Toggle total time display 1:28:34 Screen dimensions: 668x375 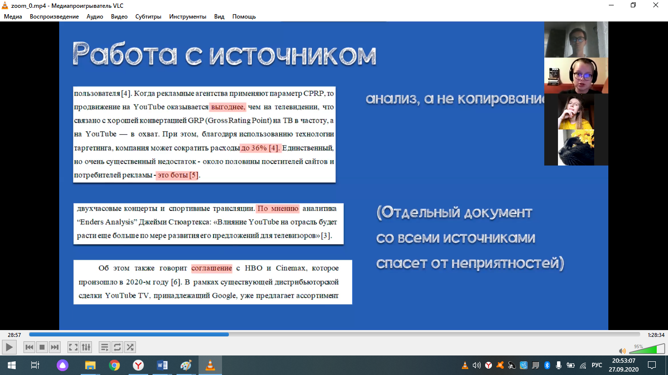click(655, 335)
